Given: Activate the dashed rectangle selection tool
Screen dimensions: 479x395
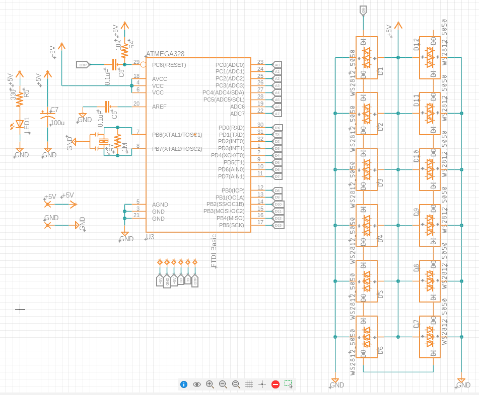Looking at the screenshot, I should coord(288,384).
